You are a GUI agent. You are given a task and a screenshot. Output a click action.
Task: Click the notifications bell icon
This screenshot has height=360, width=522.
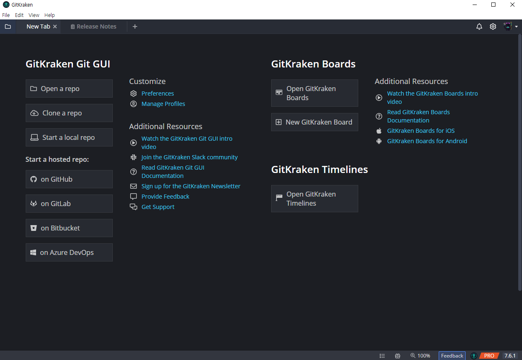click(479, 26)
